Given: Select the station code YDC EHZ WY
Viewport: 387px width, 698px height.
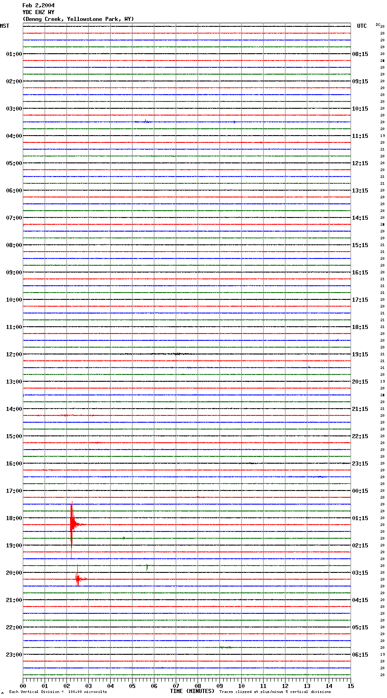Looking at the screenshot, I should (x=38, y=12).
